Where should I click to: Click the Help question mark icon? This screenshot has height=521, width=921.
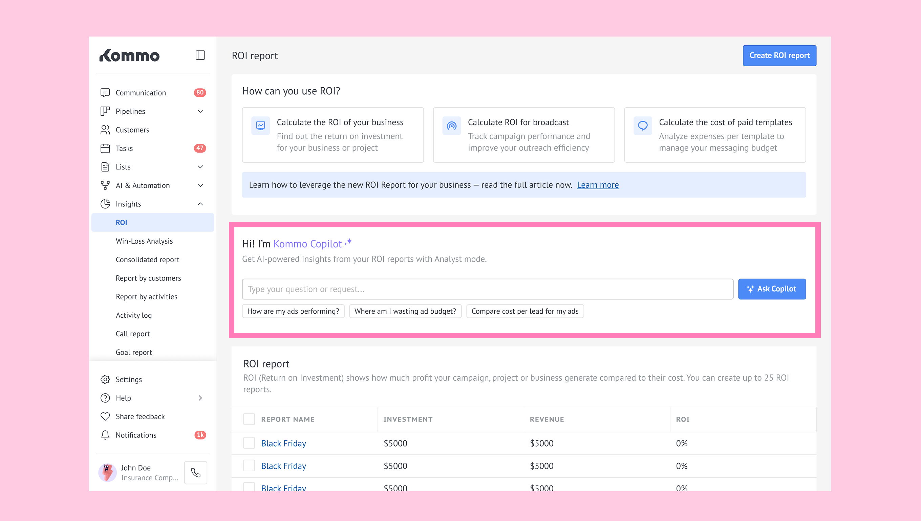(x=105, y=398)
